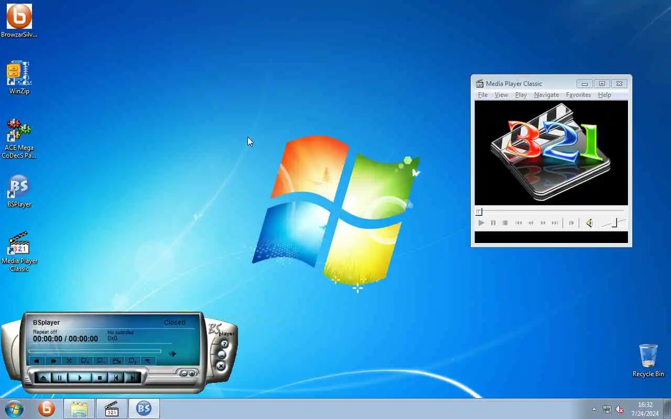Viewport: 671px width, 419px height.
Task: Click the BSPlayer seek progress bar
Action: [x=95, y=351]
